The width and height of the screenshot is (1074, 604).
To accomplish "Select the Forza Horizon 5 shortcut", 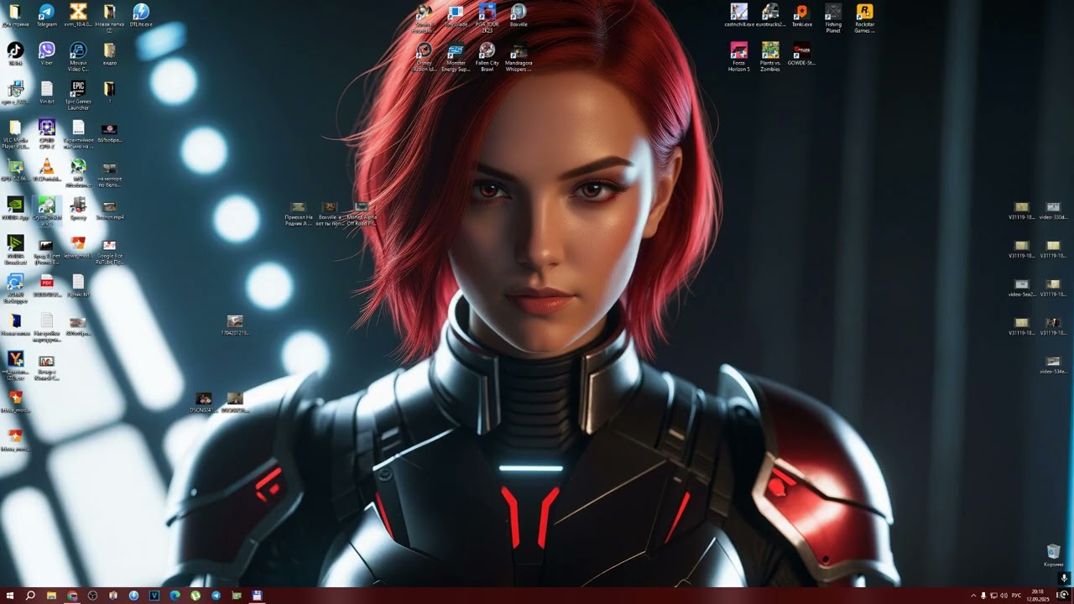I will 738,57.
